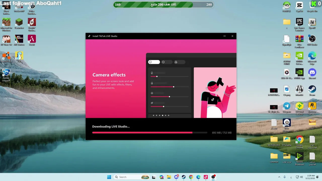322x181 pixels.
Task: Open the NVIDIA App shortcut
Action: [299, 74]
